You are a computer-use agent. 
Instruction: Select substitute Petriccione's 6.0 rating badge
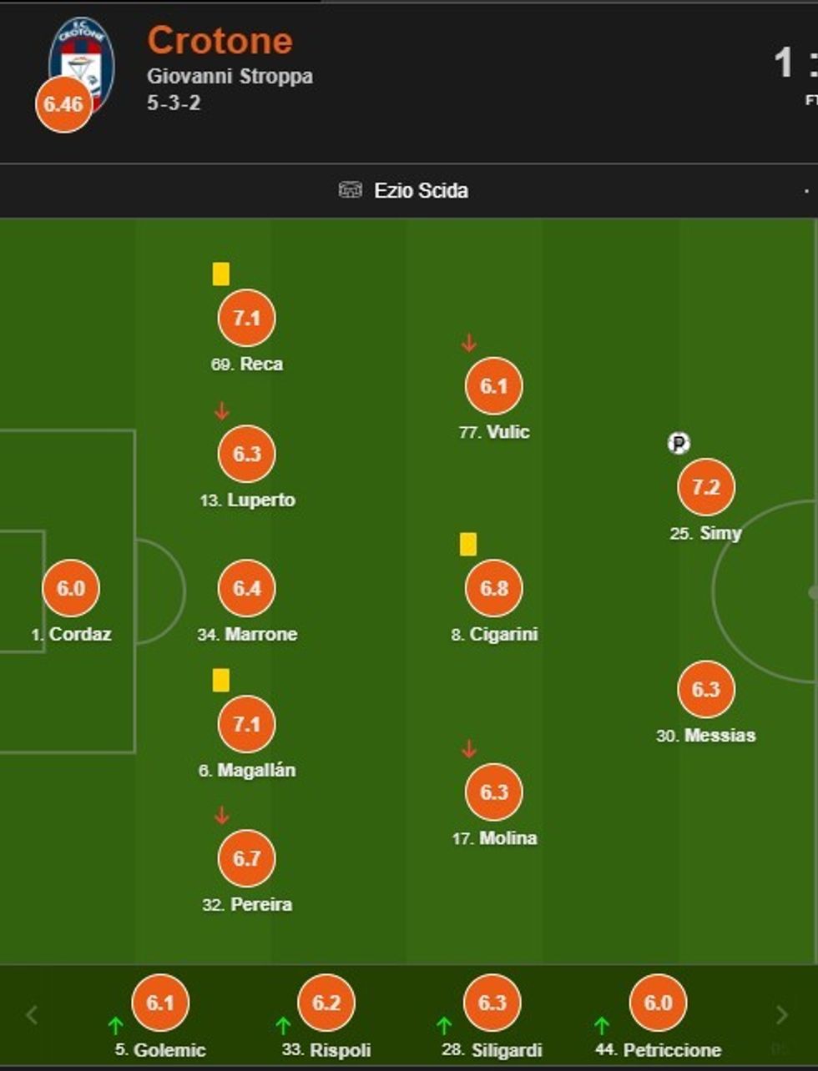[658, 1003]
